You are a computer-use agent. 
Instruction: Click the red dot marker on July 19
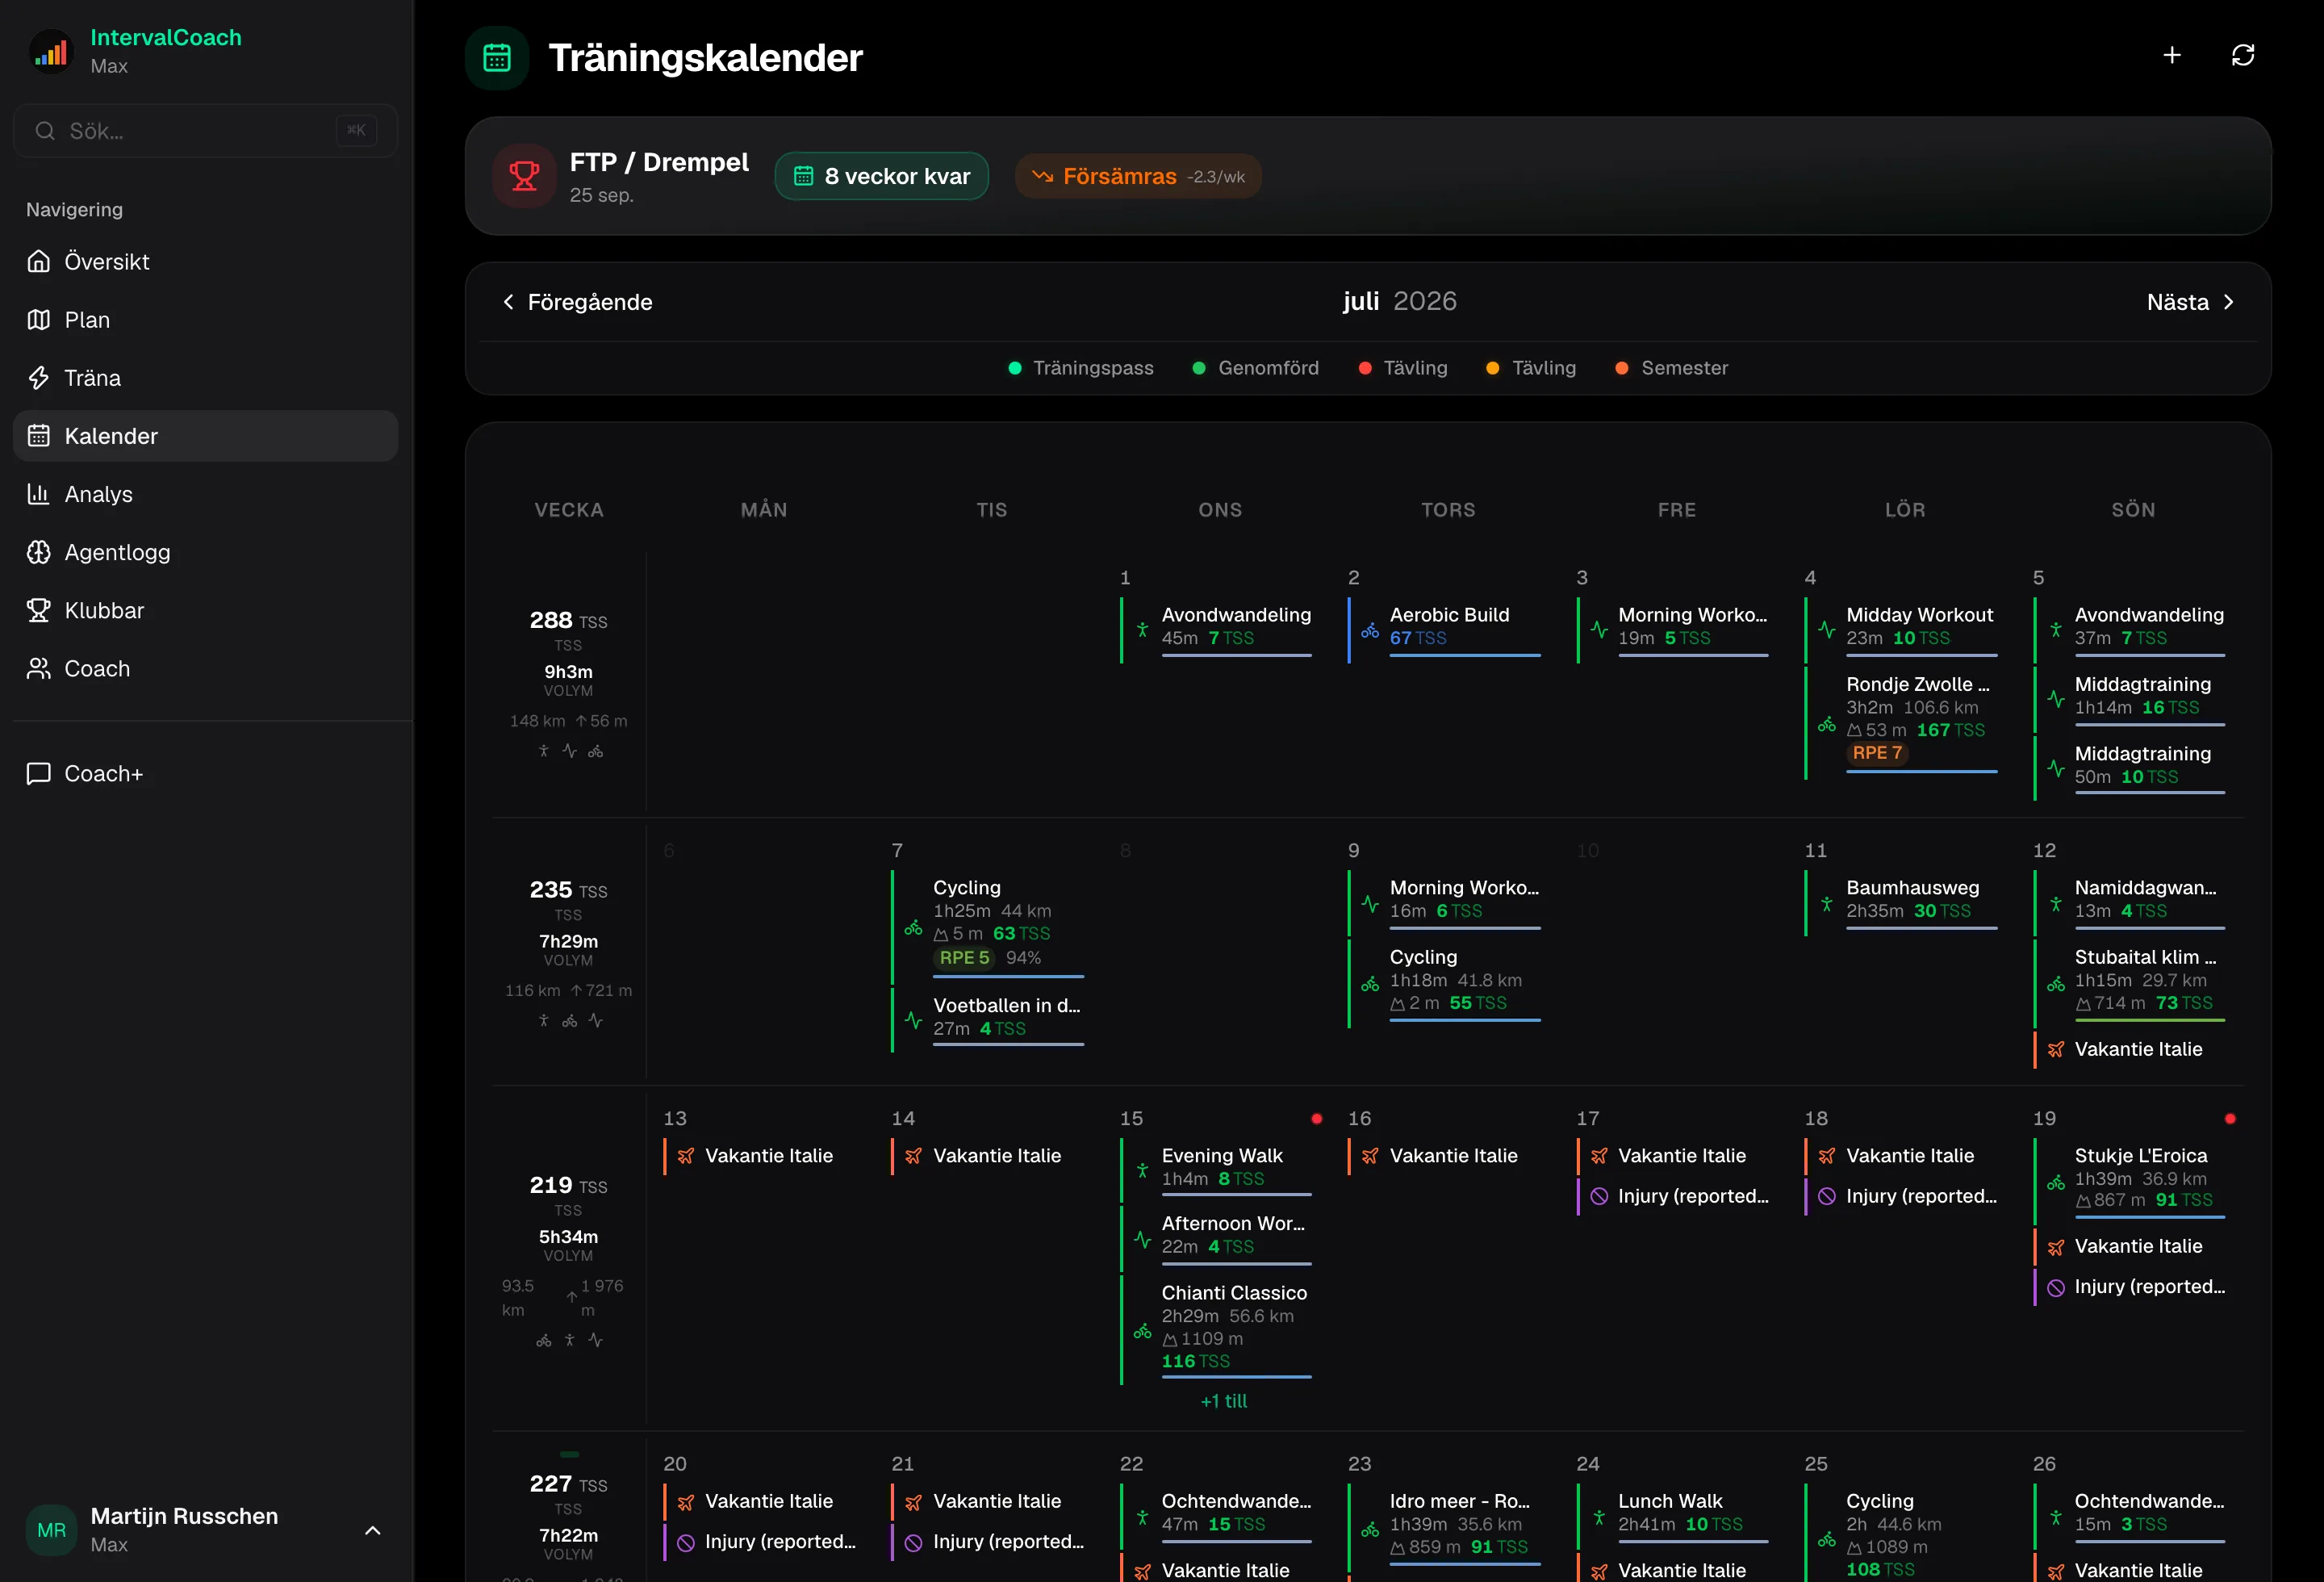tap(2230, 1119)
